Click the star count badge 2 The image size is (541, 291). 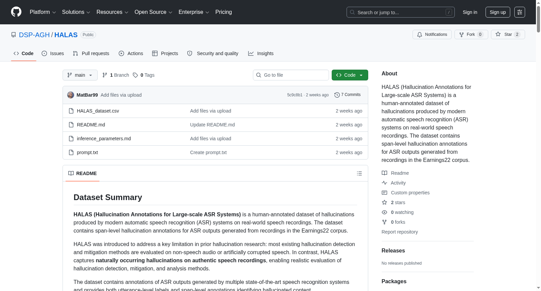tap(517, 34)
